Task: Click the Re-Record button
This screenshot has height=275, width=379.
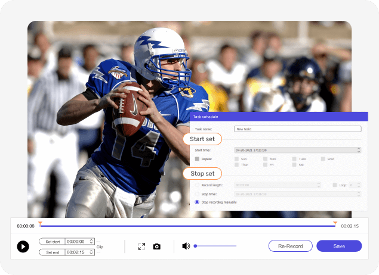Action: pyautogui.click(x=290, y=246)
